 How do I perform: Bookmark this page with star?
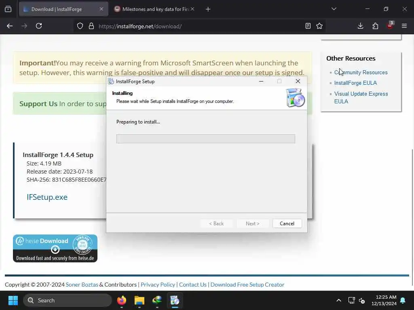click(319, 26)
